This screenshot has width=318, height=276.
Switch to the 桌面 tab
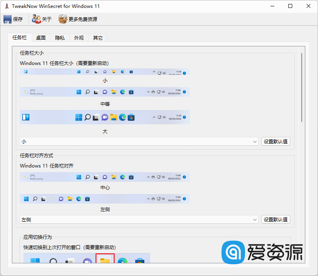pos(40,38)
